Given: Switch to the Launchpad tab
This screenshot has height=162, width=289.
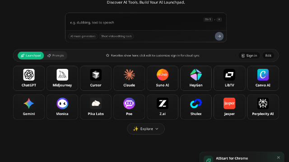Looking at the screenshot, I should pyautogui.click(x=31, y=55).
